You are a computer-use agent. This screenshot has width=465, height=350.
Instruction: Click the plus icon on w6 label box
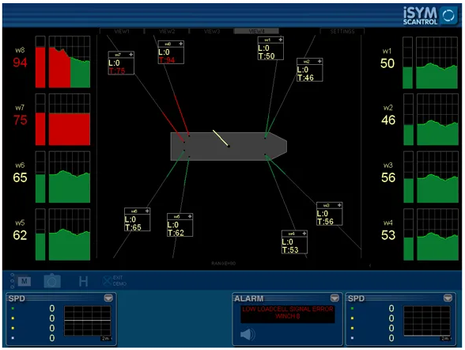coord(147,211)
